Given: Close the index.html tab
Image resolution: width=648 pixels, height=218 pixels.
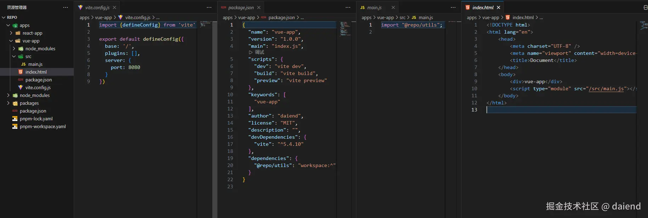Looking at the screenshot, I should 498,7.
